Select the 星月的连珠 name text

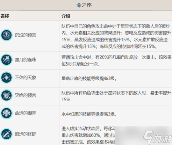coord(25,60)
